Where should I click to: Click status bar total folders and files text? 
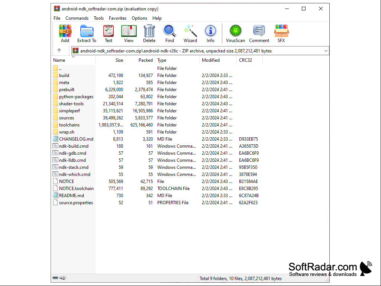(240, 278)
